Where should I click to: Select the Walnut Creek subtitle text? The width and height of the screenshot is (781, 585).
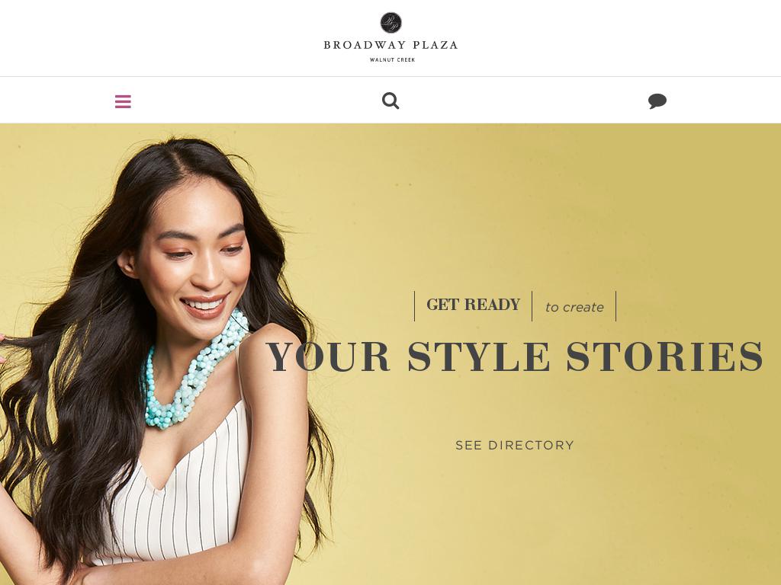392,59
